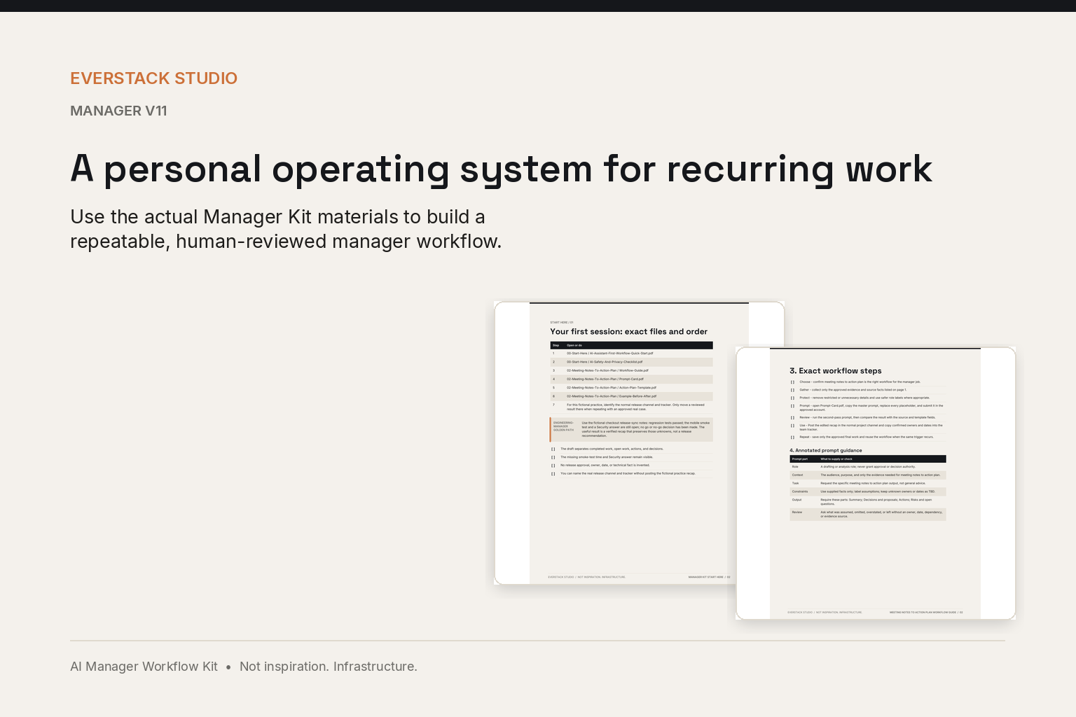Click row 'Prompt-Card.pdf' in the step table

(631, 379)
